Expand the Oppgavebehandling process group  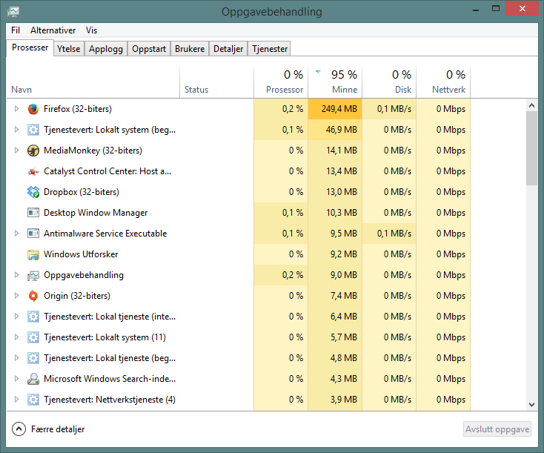(16, 275)
